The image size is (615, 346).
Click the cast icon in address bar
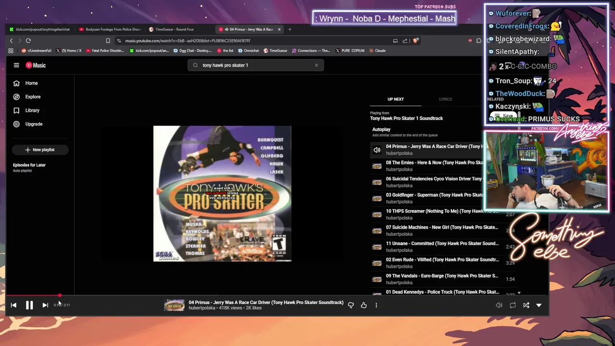point(395,41)
